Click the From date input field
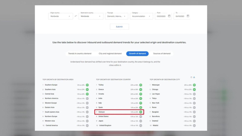 tap(161, 16)
